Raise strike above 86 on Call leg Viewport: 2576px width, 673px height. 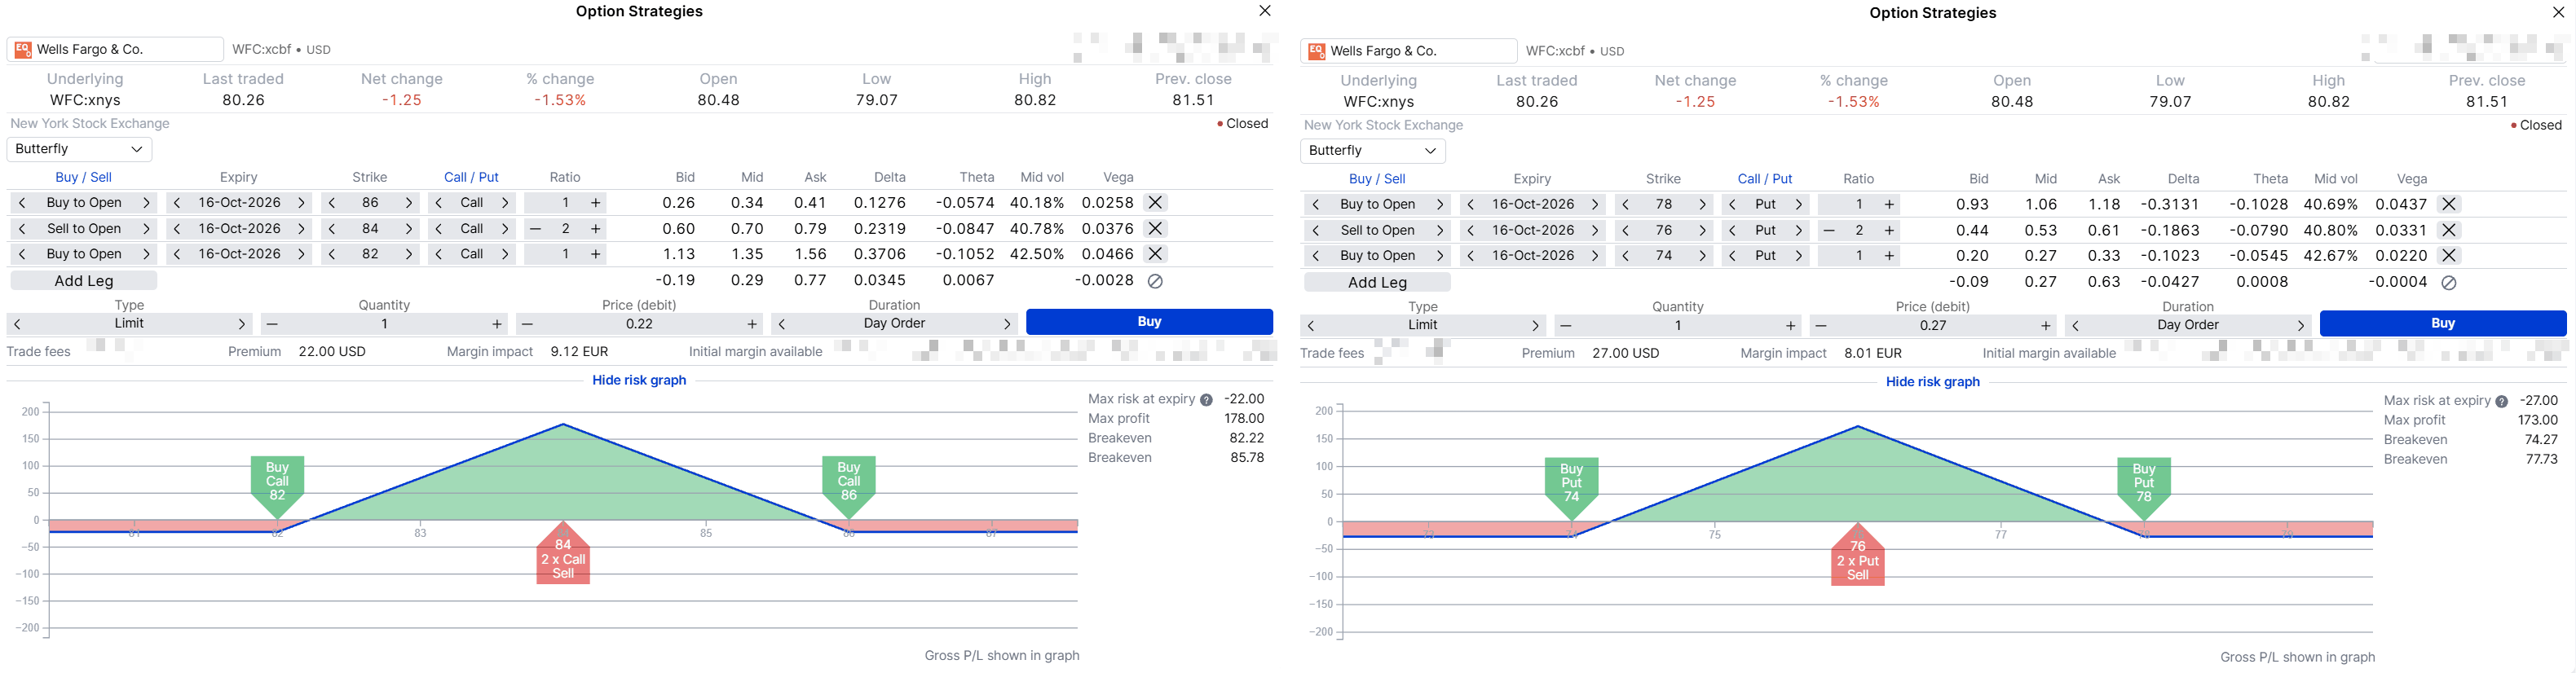point(408,203)
